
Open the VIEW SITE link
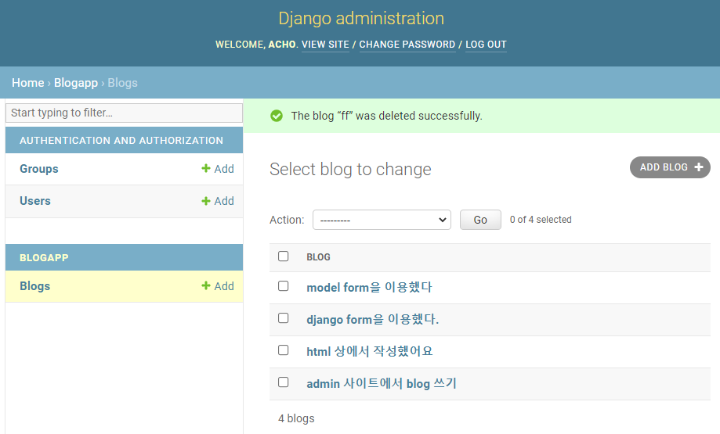325,45
